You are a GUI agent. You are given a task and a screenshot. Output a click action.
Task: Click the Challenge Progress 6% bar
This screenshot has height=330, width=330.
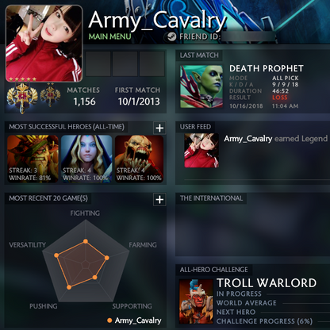coord(264,321)
